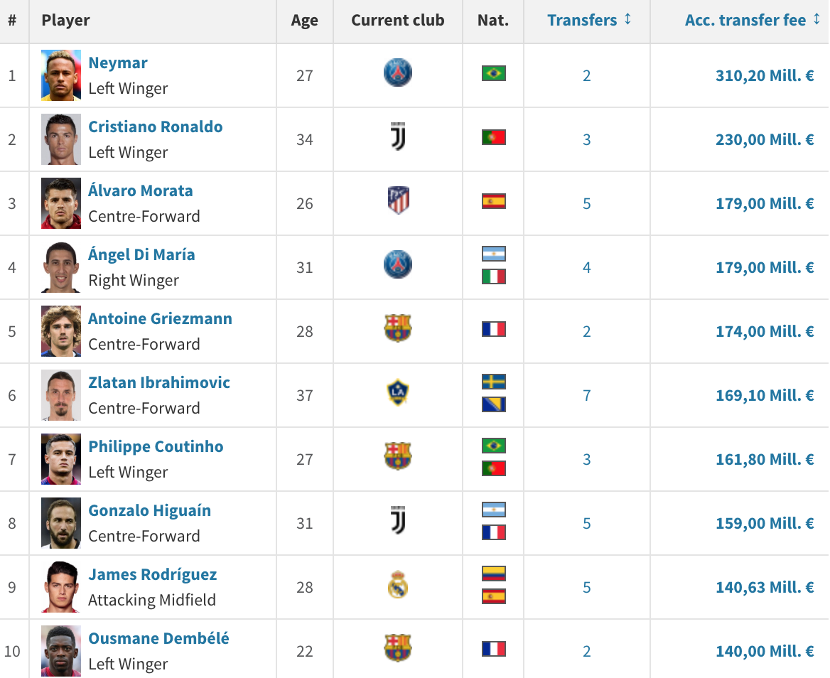Click the PSG club crest in Neymar's row
This screenshot has height=678, width=830.
click(397, 73)
